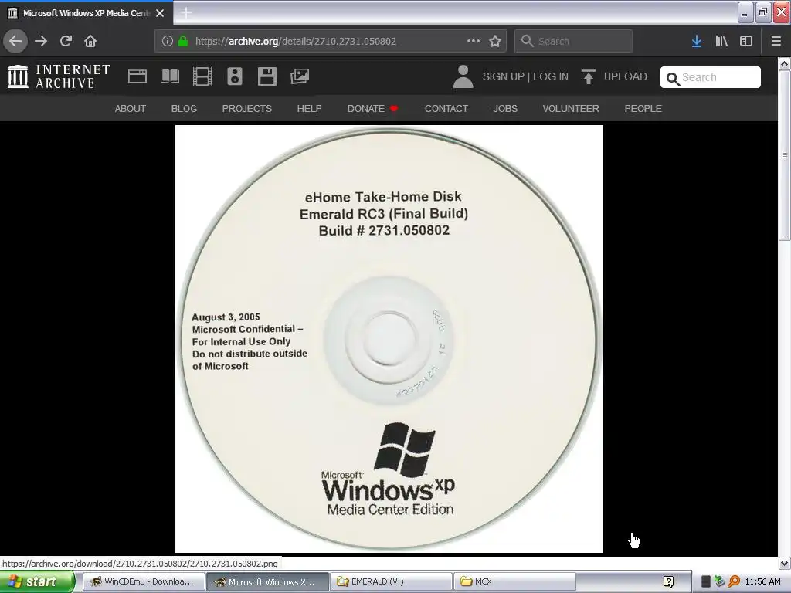The image size is (791, 593).
Task: Click the dark system tray icon
Action: (x=706, y=581)
